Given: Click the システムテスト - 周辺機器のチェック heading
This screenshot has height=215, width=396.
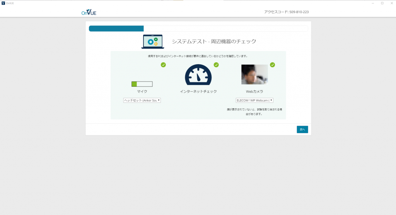Looking at the screenshot, I should [214, 41].
